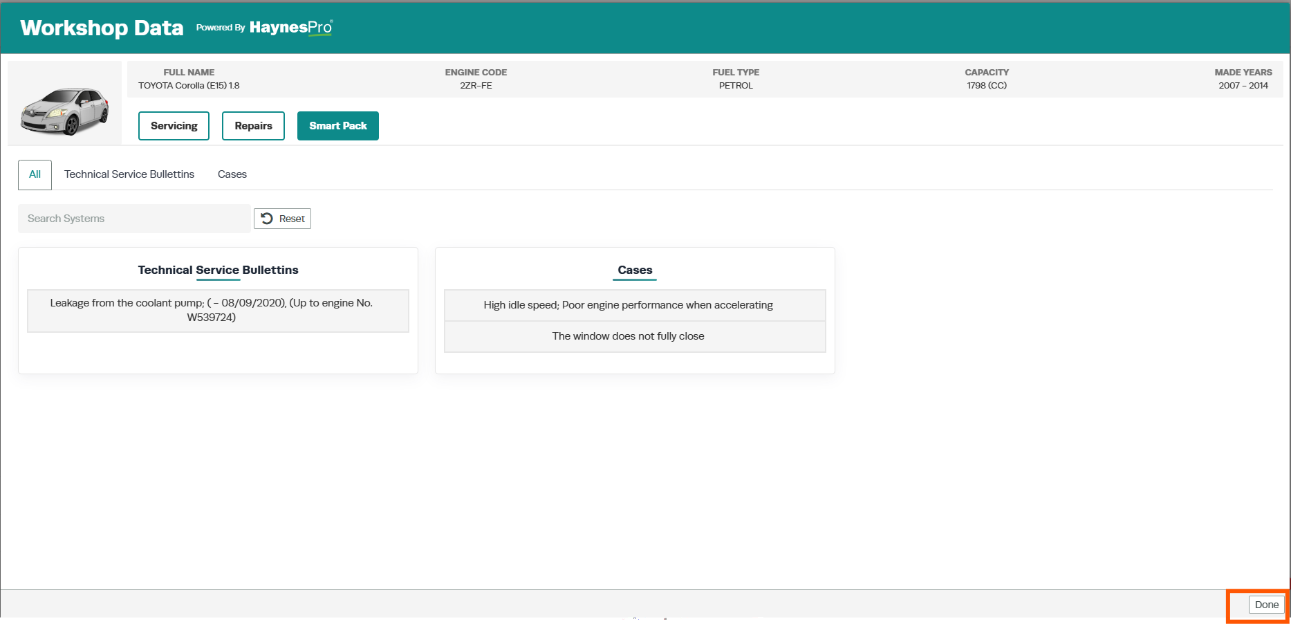Click the HaynesPro logo

pyautogui.click(x=291, y=28)
